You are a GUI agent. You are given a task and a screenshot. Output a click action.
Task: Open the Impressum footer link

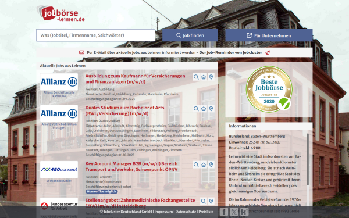[x=163, y=212]
